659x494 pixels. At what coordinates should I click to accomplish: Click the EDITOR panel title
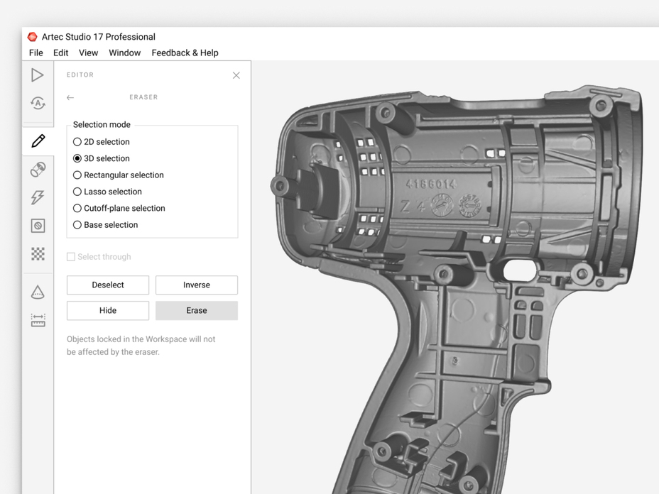[80, 75]
